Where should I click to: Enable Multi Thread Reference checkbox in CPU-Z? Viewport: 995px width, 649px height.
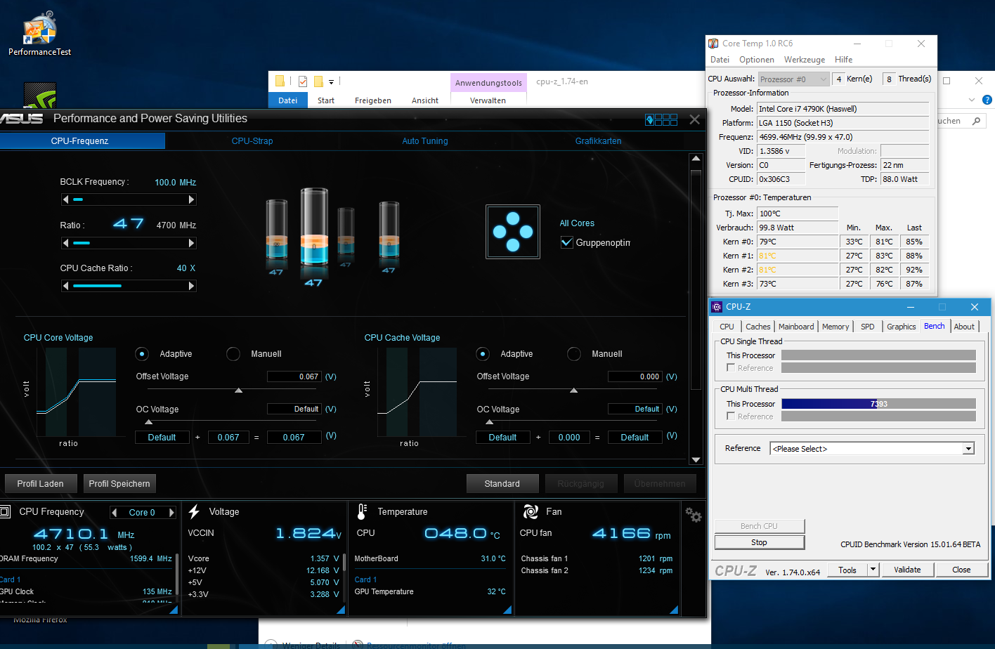[x=731, y=417]
